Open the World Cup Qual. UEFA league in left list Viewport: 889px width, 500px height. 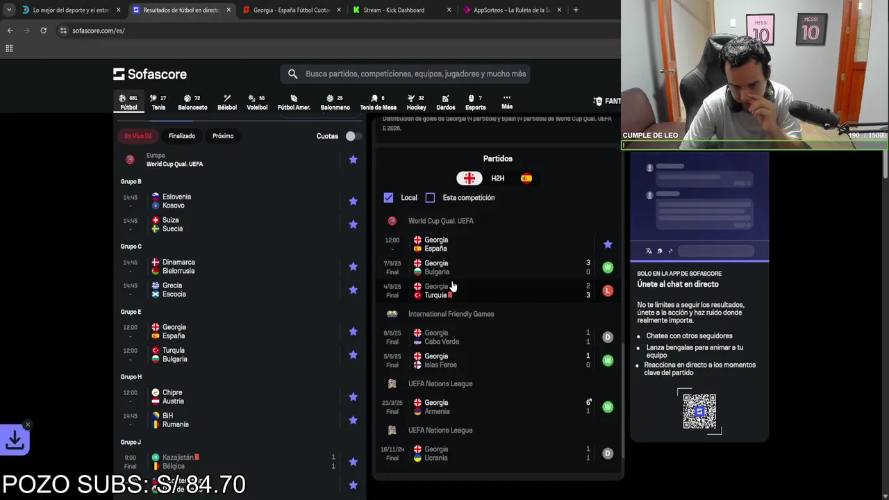point(174,164)
